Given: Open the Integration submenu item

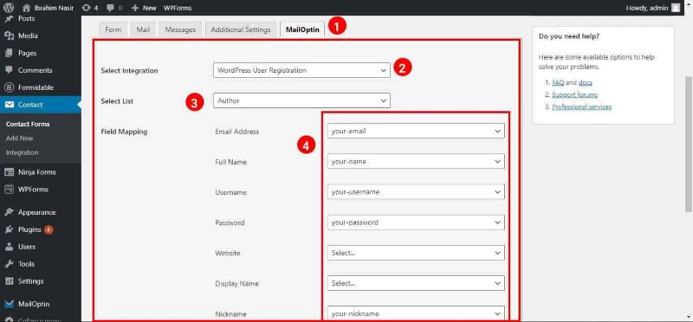Looking at the screenshot, I should point(23,152).
